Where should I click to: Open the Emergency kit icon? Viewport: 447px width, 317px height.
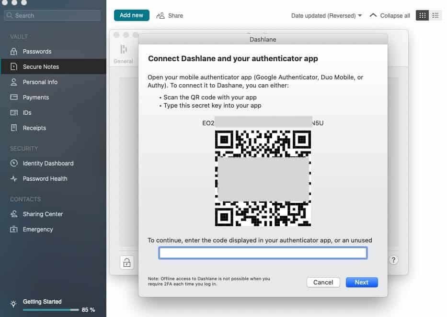click(14, 230)
